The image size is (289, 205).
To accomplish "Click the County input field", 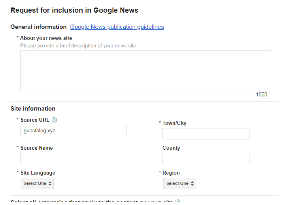I will tap(206, 158).
